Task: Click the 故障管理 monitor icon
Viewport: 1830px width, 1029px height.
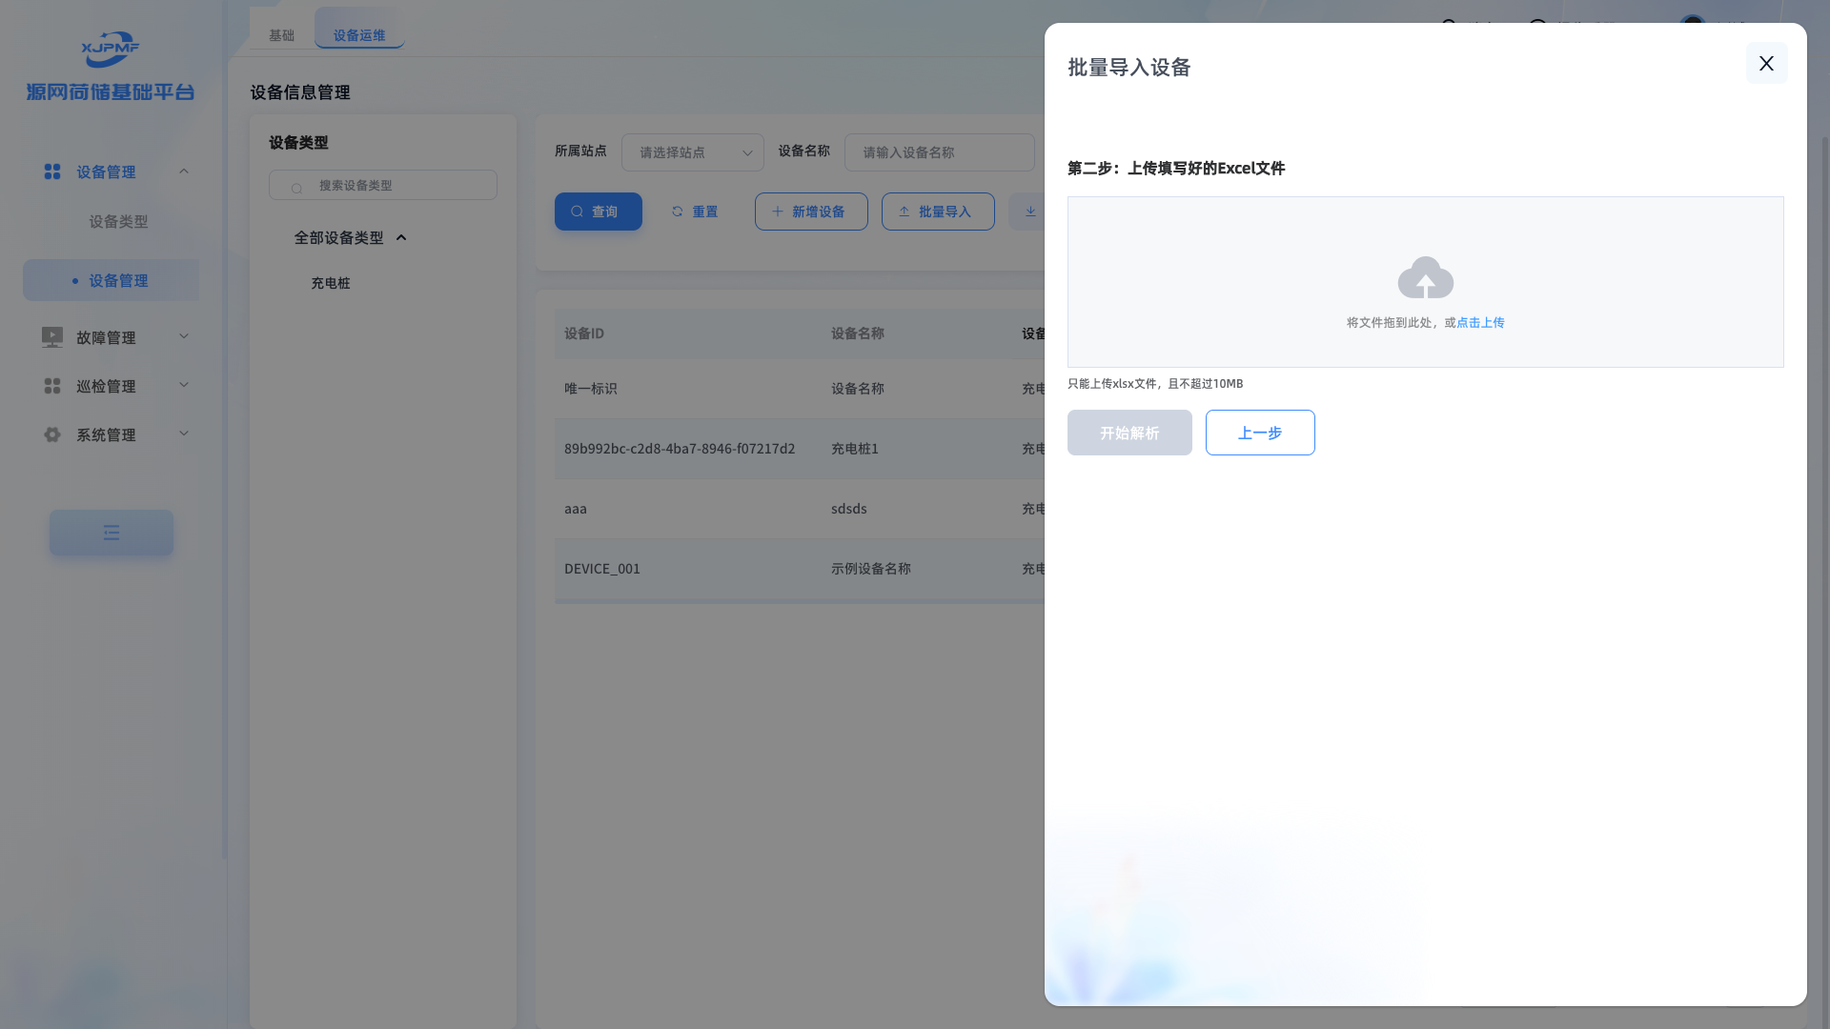Action: pyautogui.click(x=52, y=337)
